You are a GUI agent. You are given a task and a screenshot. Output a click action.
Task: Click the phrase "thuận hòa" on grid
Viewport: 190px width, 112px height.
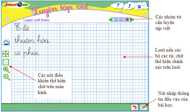[x=32, y=39]
